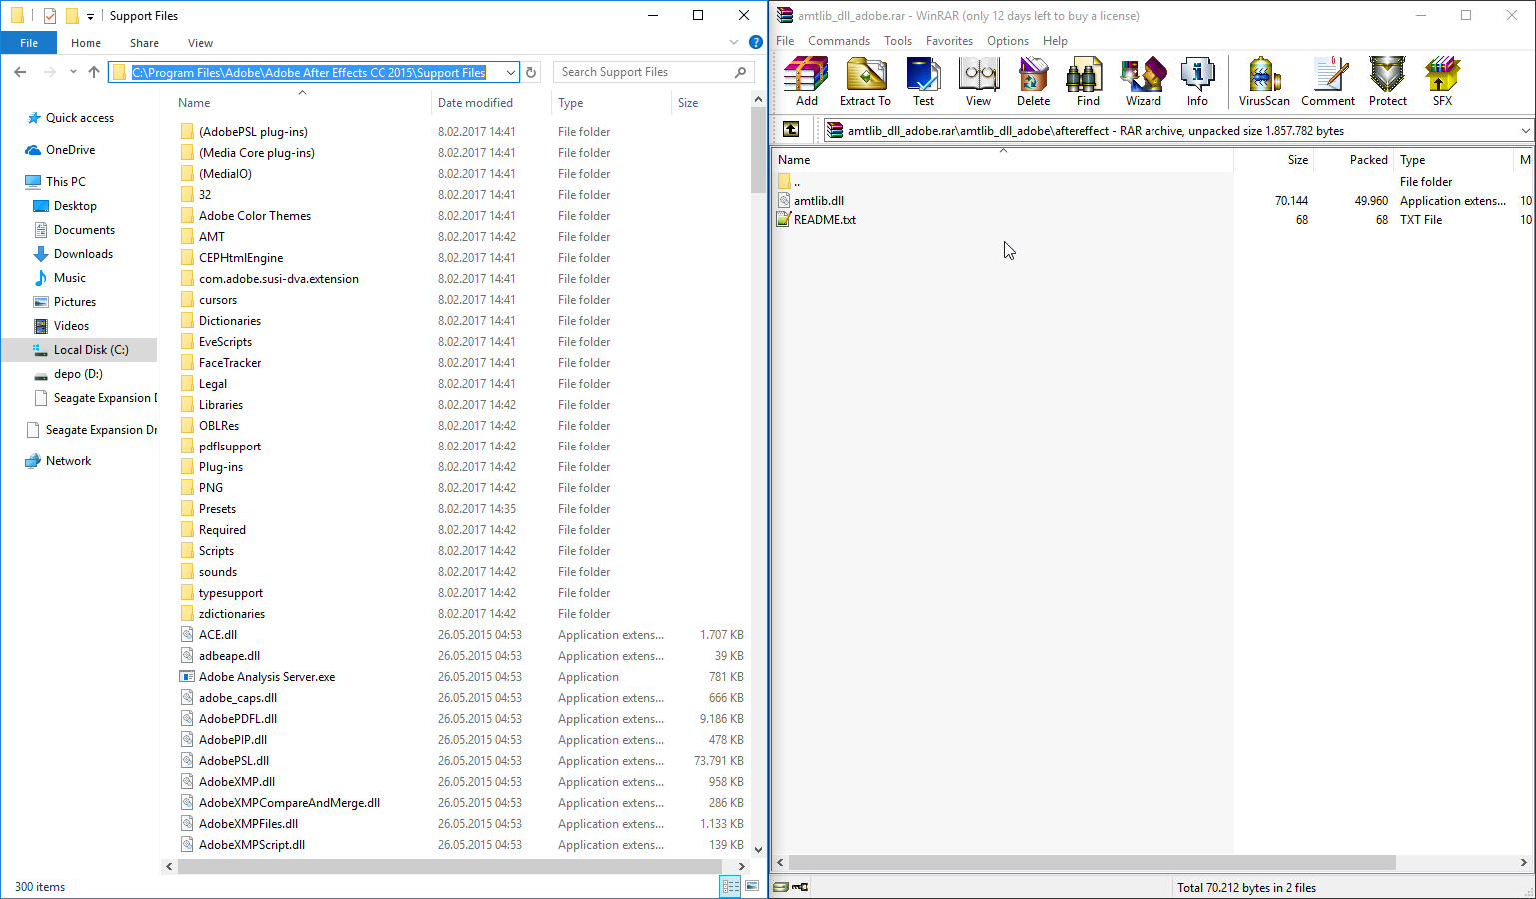Open the Explorer Home tab
The height and width of the screenshot is (899, 1536).
[x=86, y=43]
